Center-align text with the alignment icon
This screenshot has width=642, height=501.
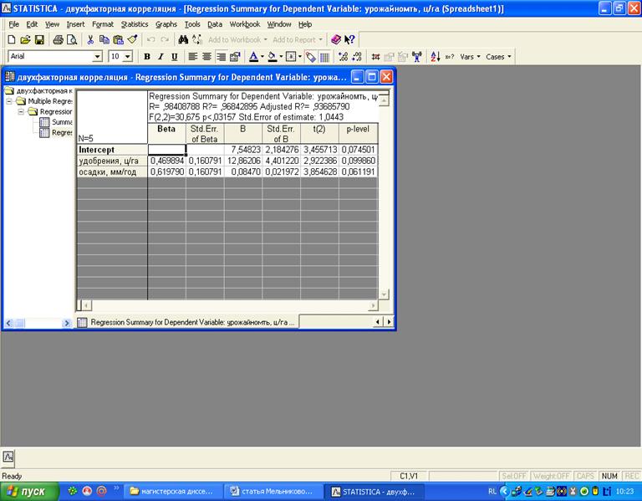pyautogui.click(x=206, y=57)
